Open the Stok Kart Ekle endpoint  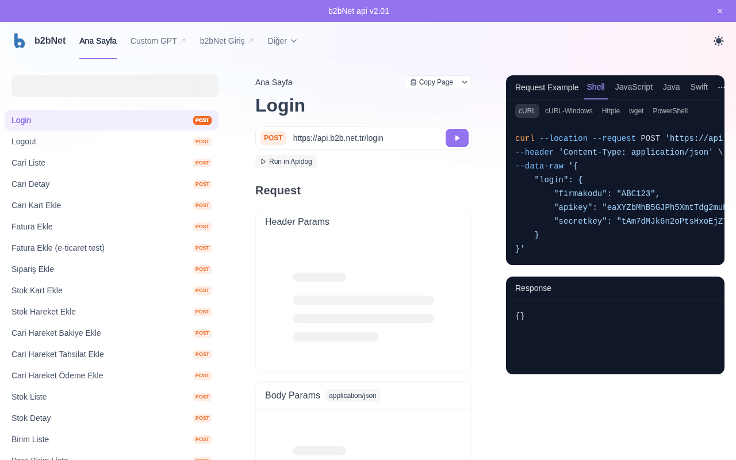point(112,290)
